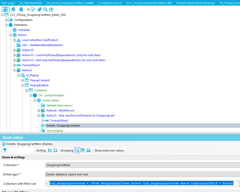
Task: Toggle the grouping mode button
Action: click(77, 150)
